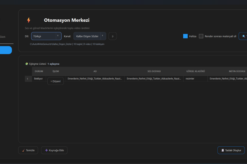Select the Bekliyor status cell
Image resolution: width=247 pixels, height=164 pixels.
tap(39, 78)
